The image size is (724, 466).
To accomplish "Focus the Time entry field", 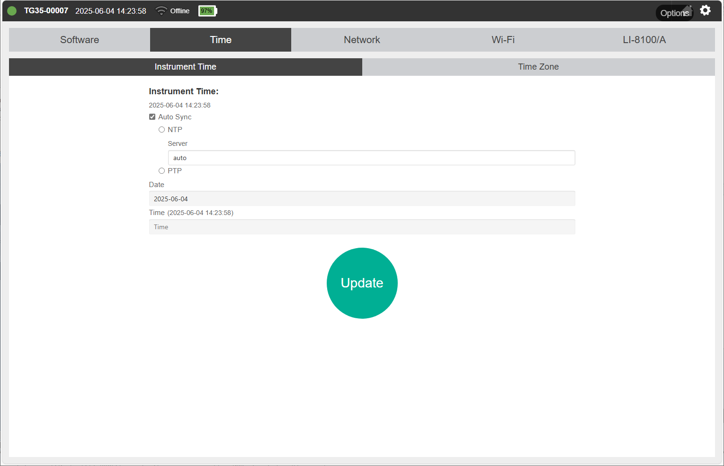I will pos(362,227).
